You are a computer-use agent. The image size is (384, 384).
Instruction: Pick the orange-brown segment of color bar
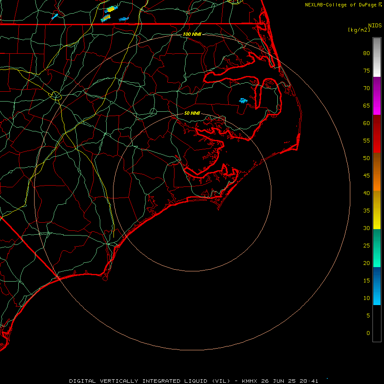point(377,172)
